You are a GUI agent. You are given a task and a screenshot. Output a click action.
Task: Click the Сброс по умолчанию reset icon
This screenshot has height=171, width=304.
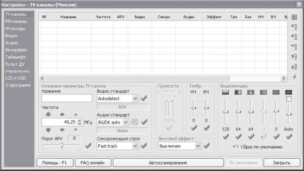pyautogui.click(x=235, y=147)
